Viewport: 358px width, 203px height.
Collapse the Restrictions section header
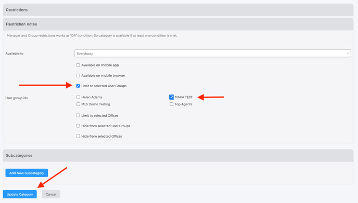[178, 10]
